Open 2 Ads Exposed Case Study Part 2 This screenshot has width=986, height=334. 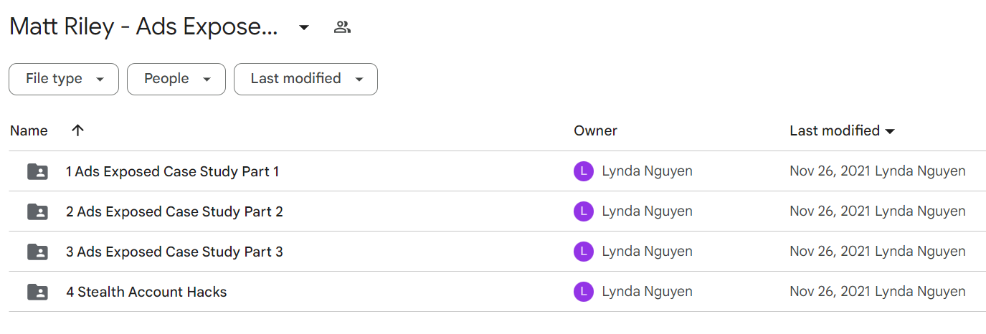click(174, 211)
